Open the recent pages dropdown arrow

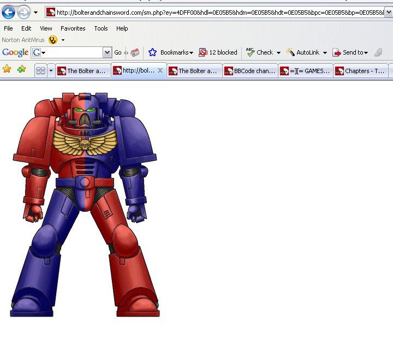(x=36, y=12)
